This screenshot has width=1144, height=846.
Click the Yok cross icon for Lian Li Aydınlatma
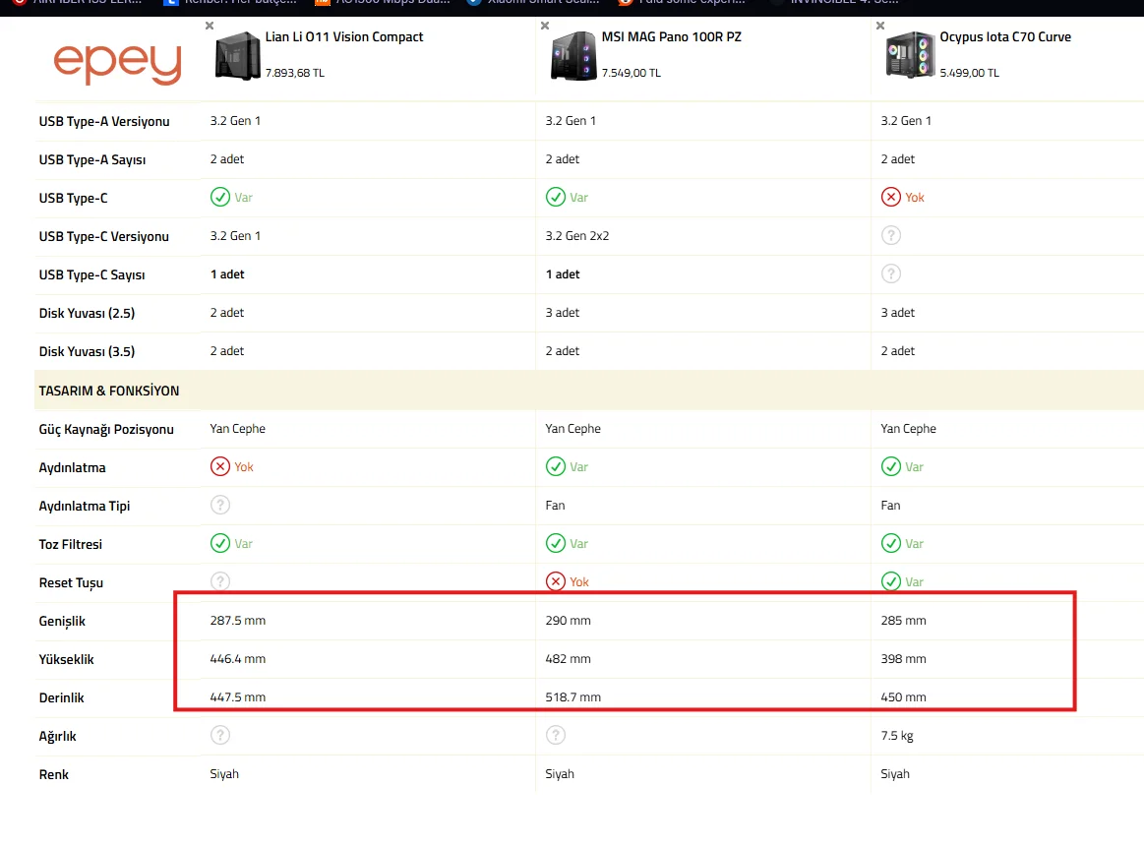220,466
